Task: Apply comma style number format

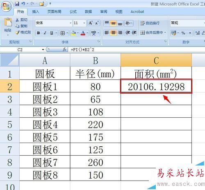Action: pos(190,33)
